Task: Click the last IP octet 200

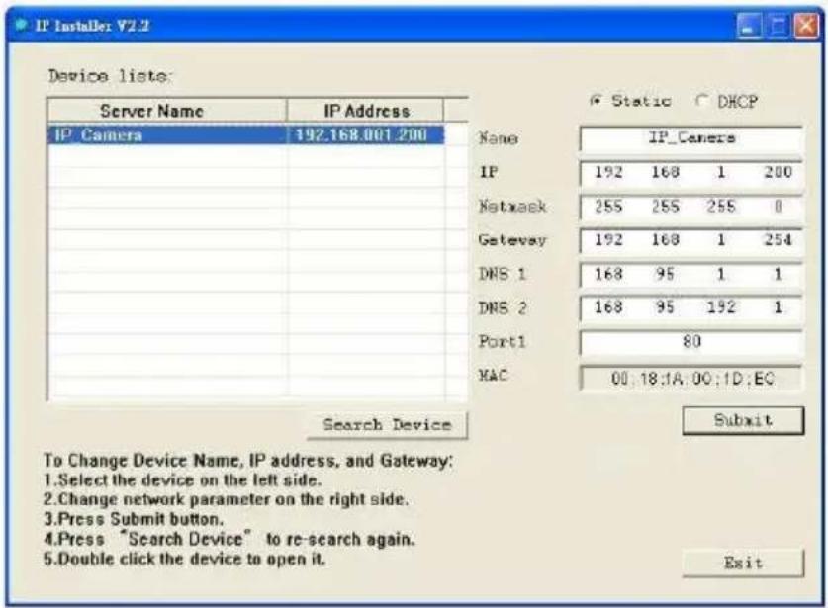Action: (x=778, y=172)
